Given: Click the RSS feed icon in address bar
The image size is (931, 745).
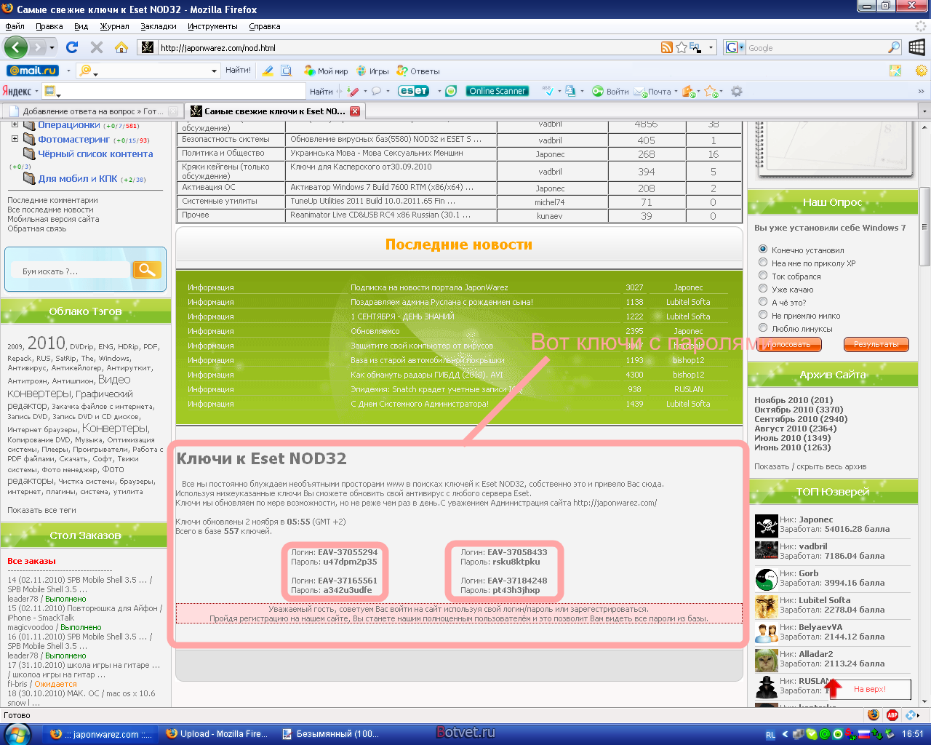Looking at the screenshot, I should tap(667, 47).
